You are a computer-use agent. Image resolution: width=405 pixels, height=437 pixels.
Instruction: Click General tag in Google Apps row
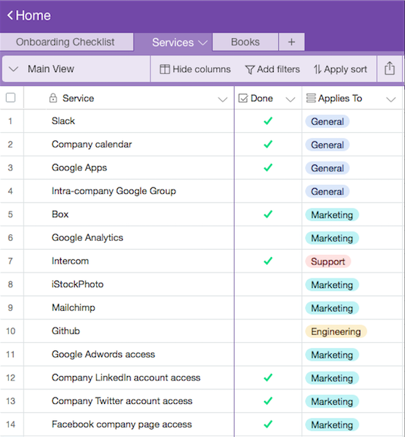327,168
